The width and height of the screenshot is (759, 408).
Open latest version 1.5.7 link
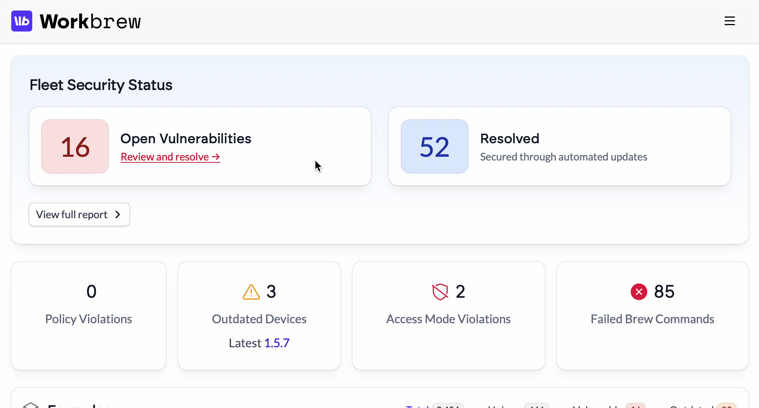pos(277,343)
